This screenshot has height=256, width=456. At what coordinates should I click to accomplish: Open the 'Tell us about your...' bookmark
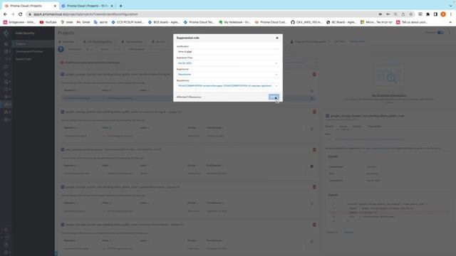point(412,22)
